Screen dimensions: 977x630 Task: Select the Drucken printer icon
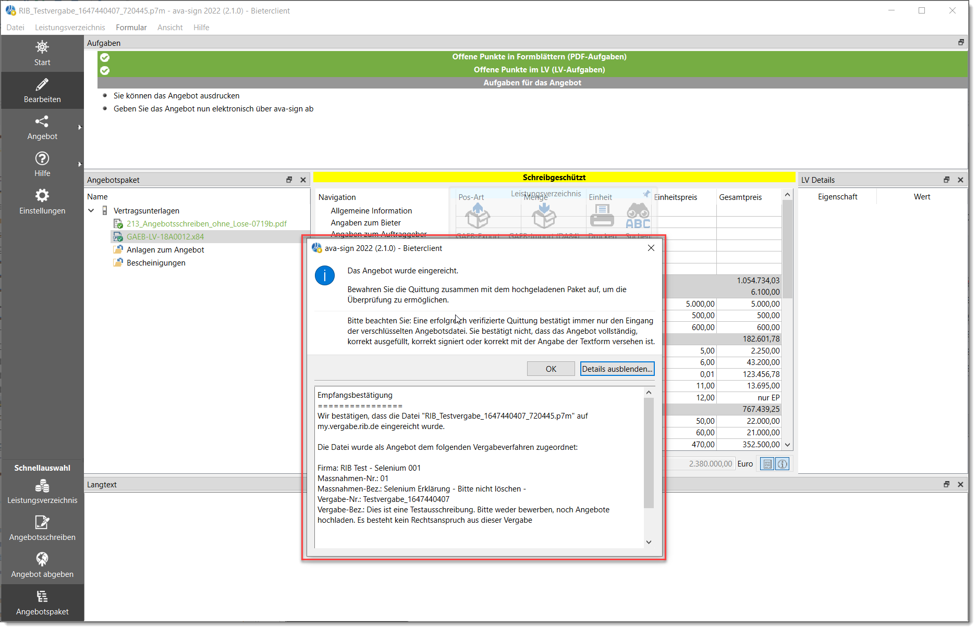click(602, 216)
